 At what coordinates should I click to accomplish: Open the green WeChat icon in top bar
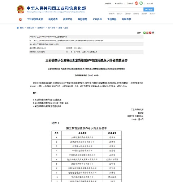click(141, 3)
